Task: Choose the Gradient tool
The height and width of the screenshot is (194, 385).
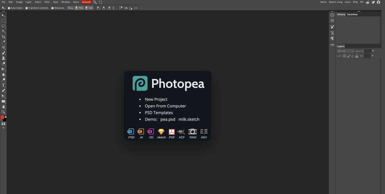Action: click(4, 69)
